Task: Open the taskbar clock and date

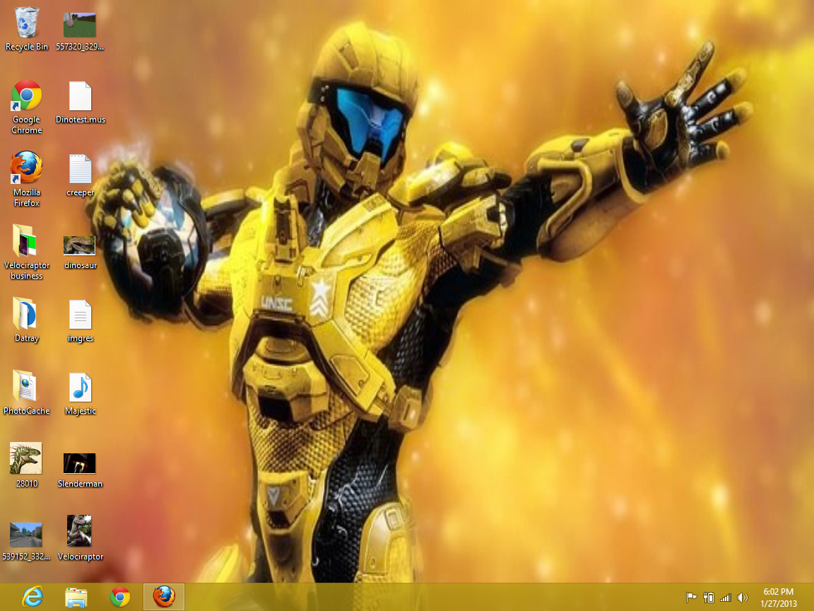Action: pos(778,597)
